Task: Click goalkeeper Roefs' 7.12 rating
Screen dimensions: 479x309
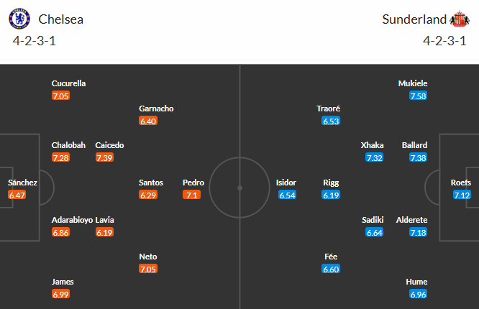Action: [462, 195]
